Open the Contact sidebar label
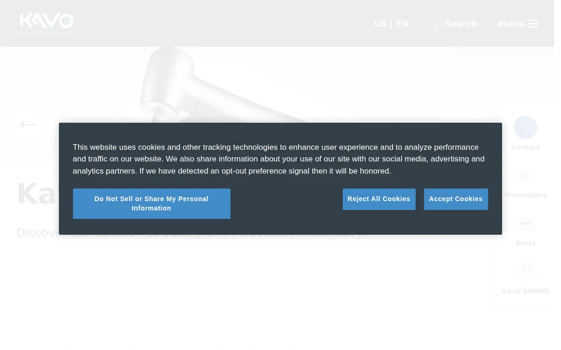Viewport: 561px width, 350px height. pos(525,147)
